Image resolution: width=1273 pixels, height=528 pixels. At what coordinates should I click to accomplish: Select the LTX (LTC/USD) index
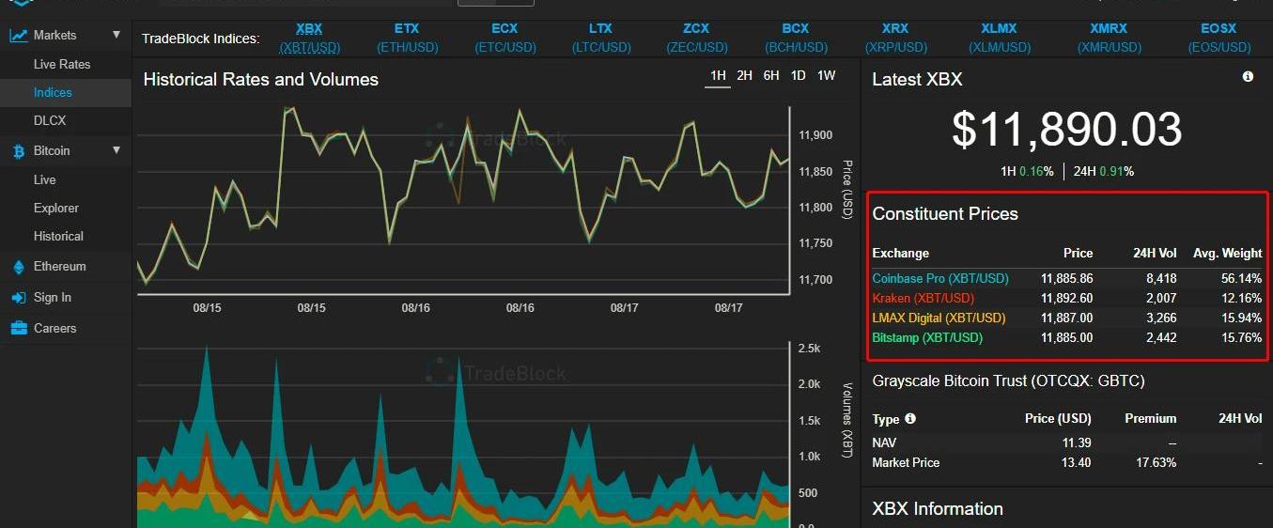coord(601,39)
